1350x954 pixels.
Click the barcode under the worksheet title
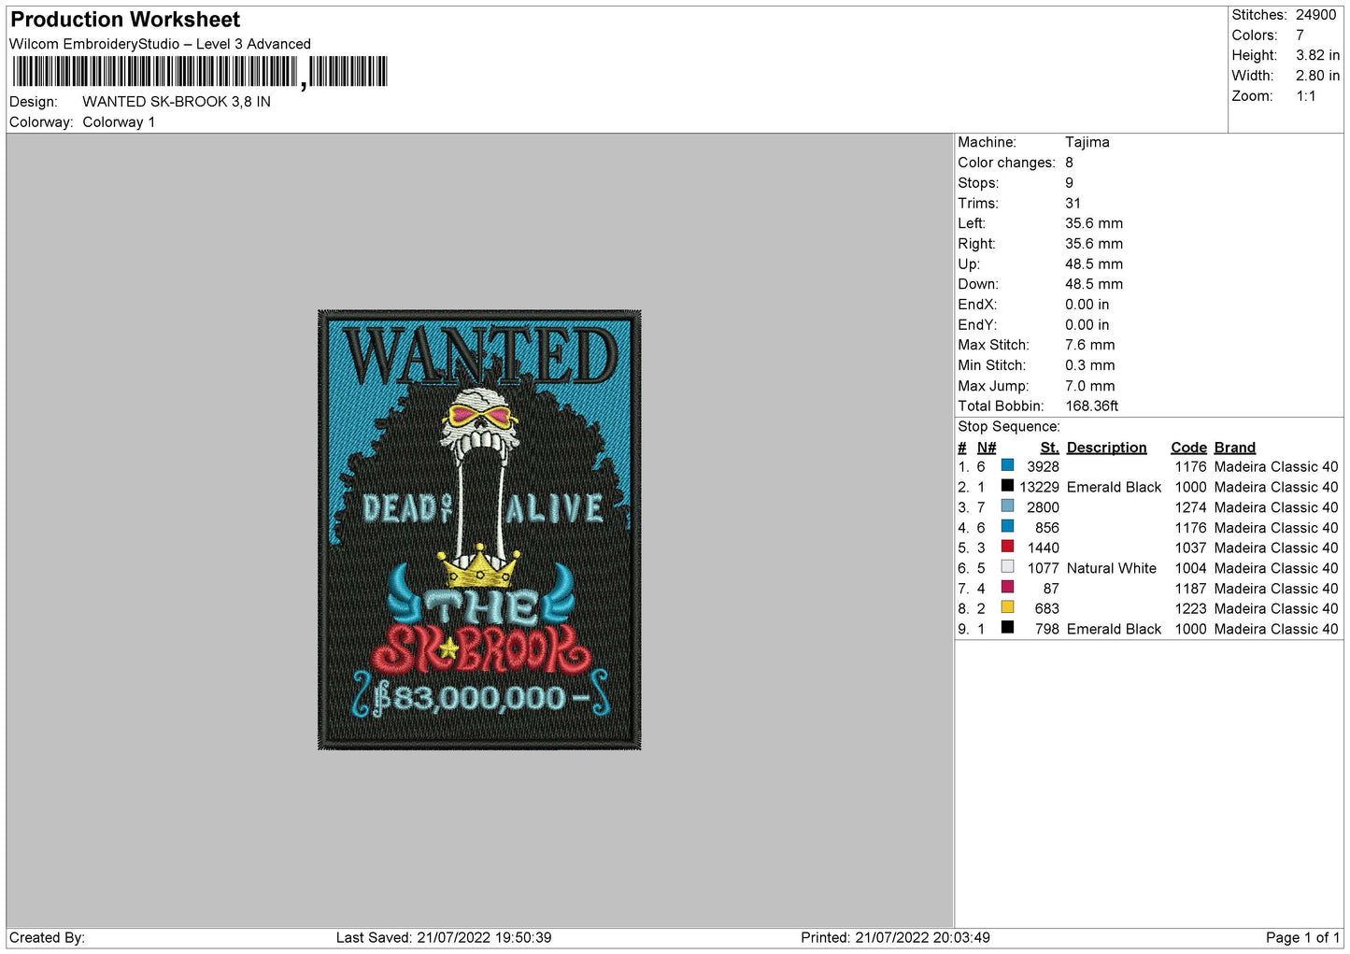coord(200,72)
